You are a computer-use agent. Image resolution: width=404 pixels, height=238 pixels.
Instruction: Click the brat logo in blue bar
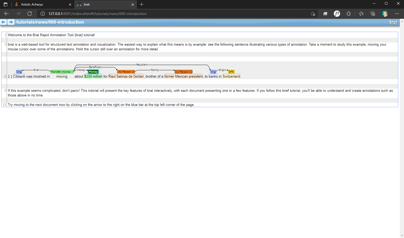pyautogui.click(x=393, y=22)
